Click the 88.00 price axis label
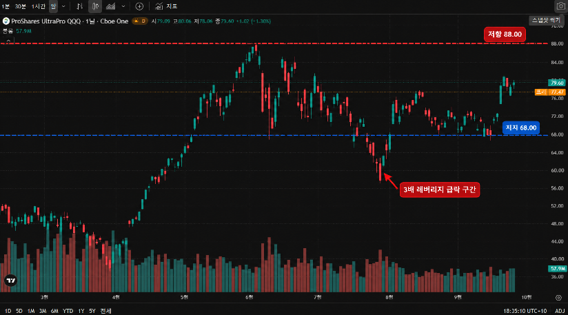Screen dimensions: 568x315 click(557, 44)
